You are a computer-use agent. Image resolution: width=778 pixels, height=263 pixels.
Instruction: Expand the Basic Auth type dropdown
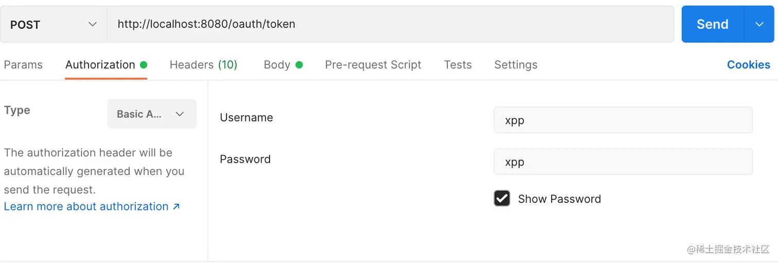tap(152, 114)
